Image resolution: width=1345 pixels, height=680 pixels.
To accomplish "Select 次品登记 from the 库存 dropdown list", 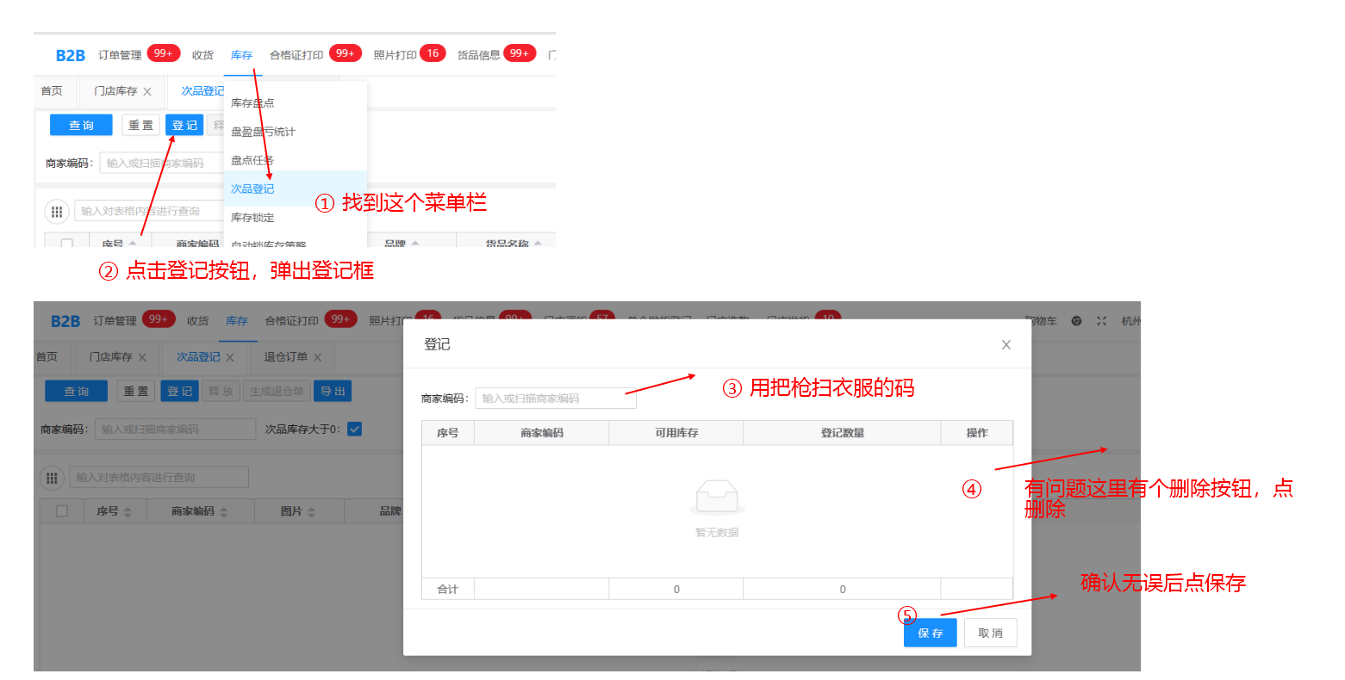I will [252, 189].
